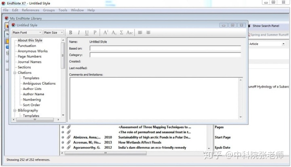
Task: Select Journal Names tree item
Action: [x=30, y=62]
